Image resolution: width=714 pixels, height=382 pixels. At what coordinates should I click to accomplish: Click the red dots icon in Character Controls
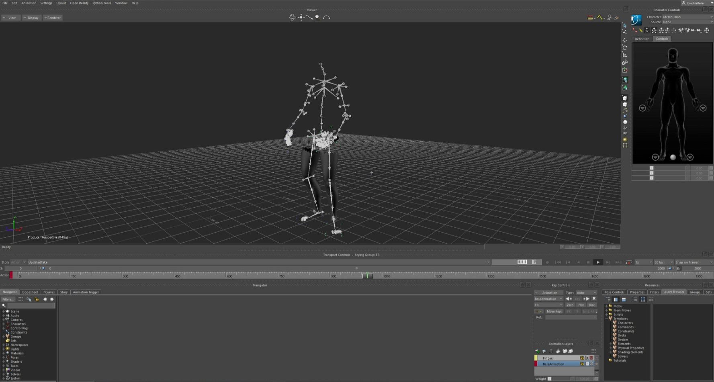634,31
